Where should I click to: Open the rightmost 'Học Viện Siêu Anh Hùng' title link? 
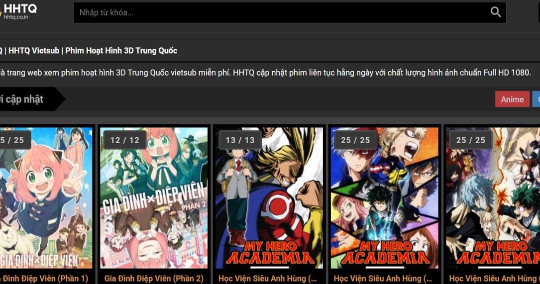[x=495, y=278]
